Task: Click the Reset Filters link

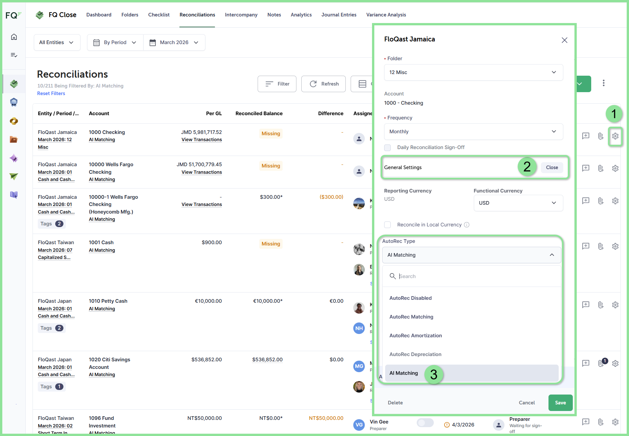Action: click(51, 93)
